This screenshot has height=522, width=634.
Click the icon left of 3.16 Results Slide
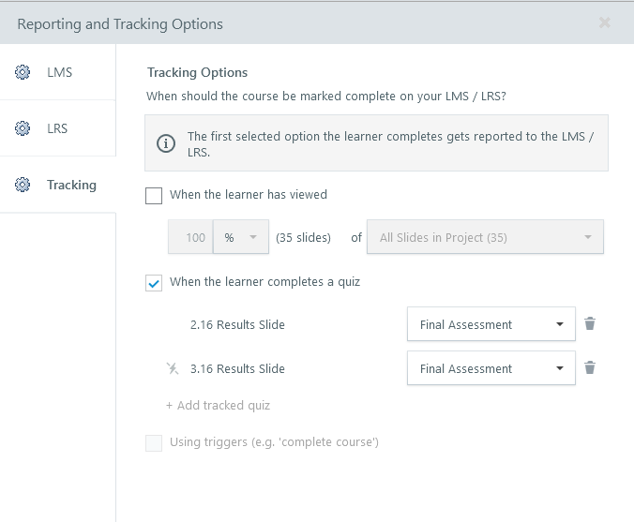point(172,368)
